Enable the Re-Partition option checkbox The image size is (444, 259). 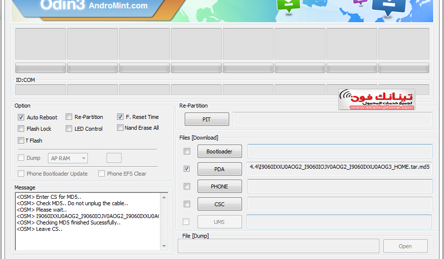click(69, 117)
